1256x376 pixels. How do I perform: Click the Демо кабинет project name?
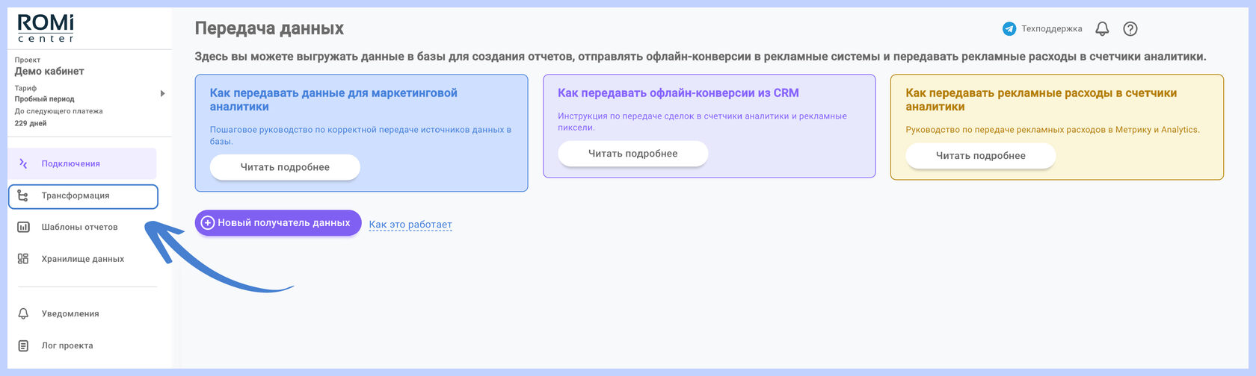tap(49, 72)
